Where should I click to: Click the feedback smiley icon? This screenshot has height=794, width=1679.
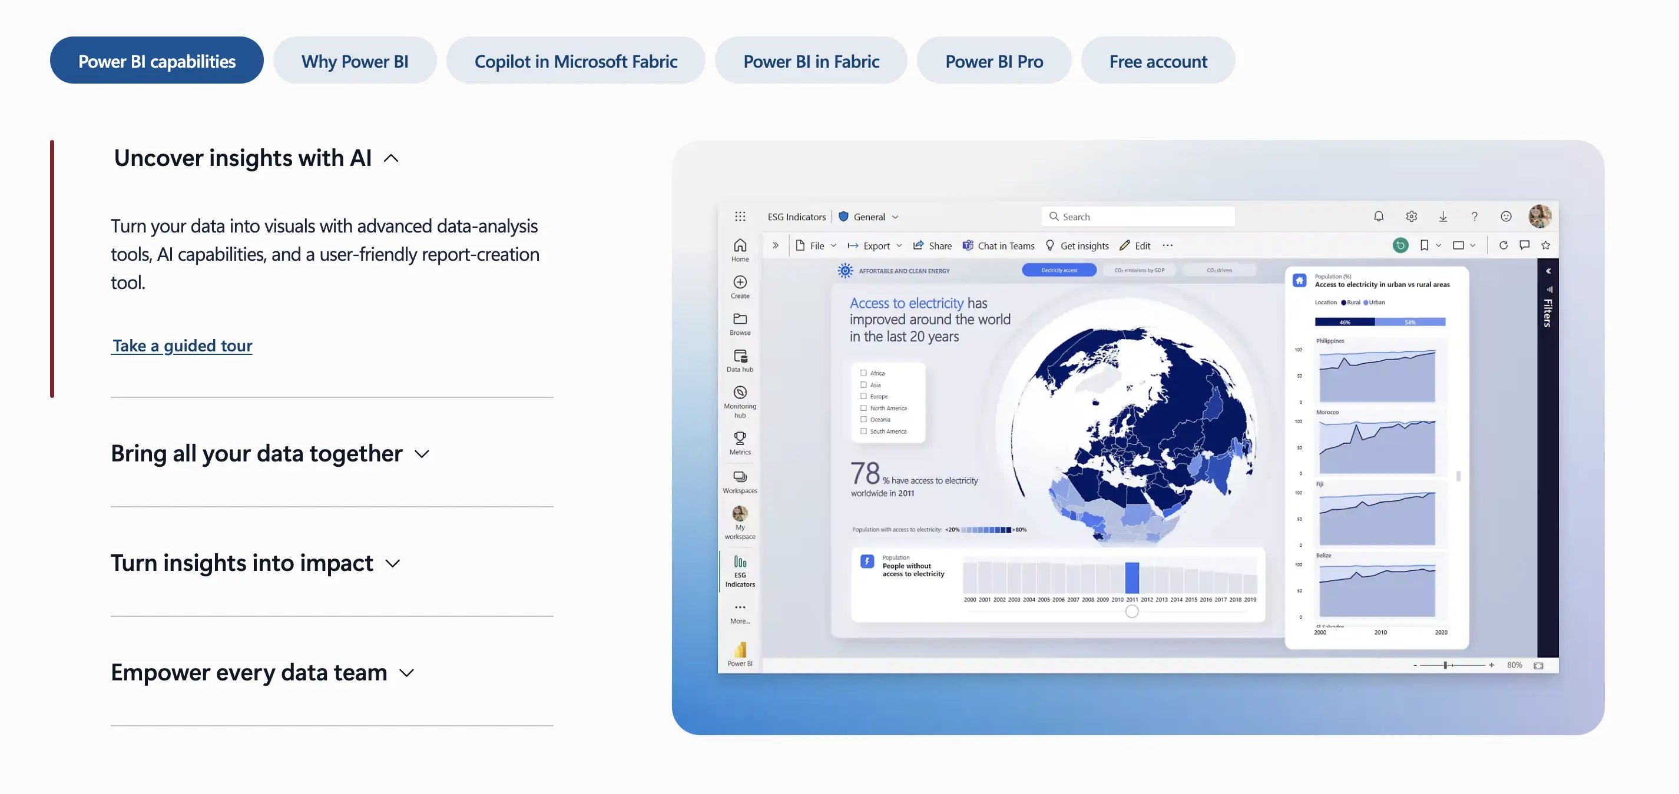(1506, 217)
